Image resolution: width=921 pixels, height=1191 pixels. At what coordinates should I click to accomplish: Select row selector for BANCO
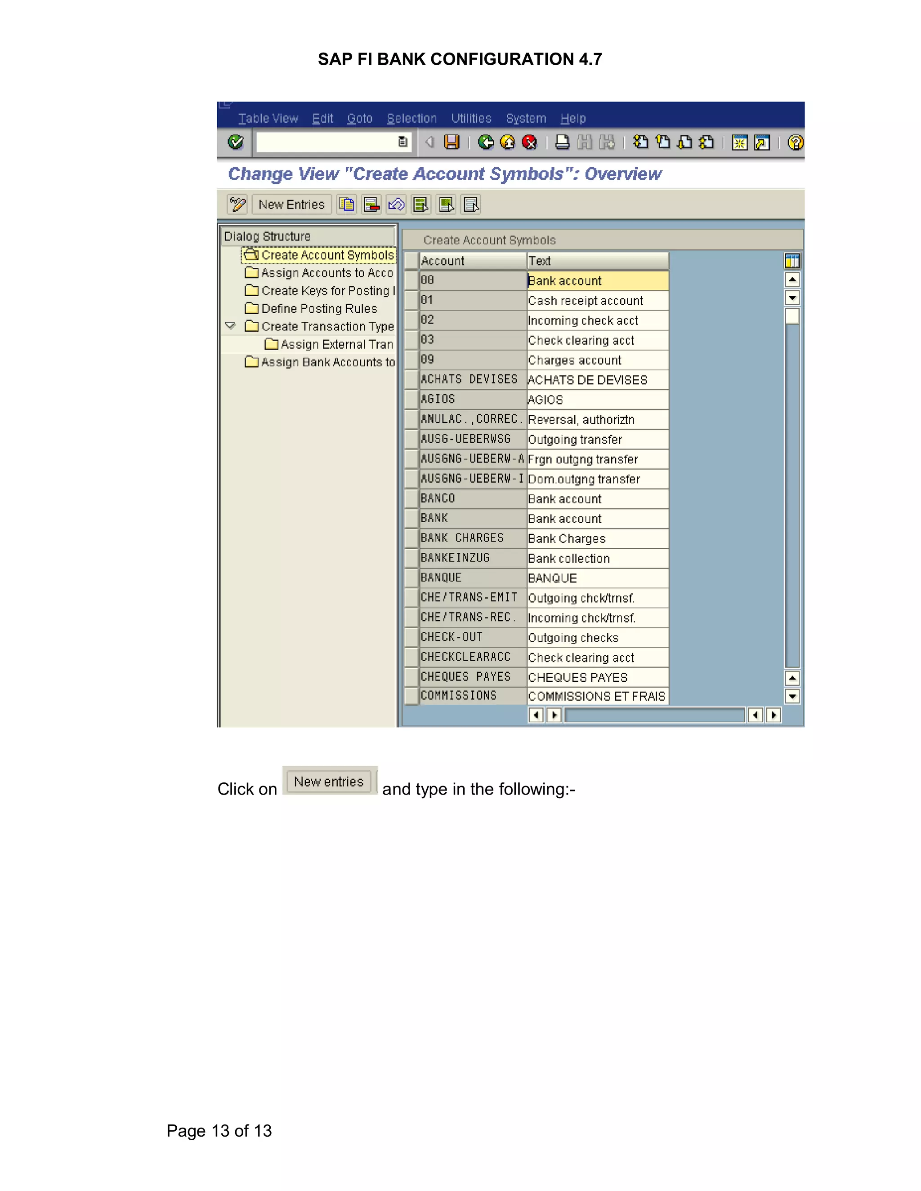point(411,499)
